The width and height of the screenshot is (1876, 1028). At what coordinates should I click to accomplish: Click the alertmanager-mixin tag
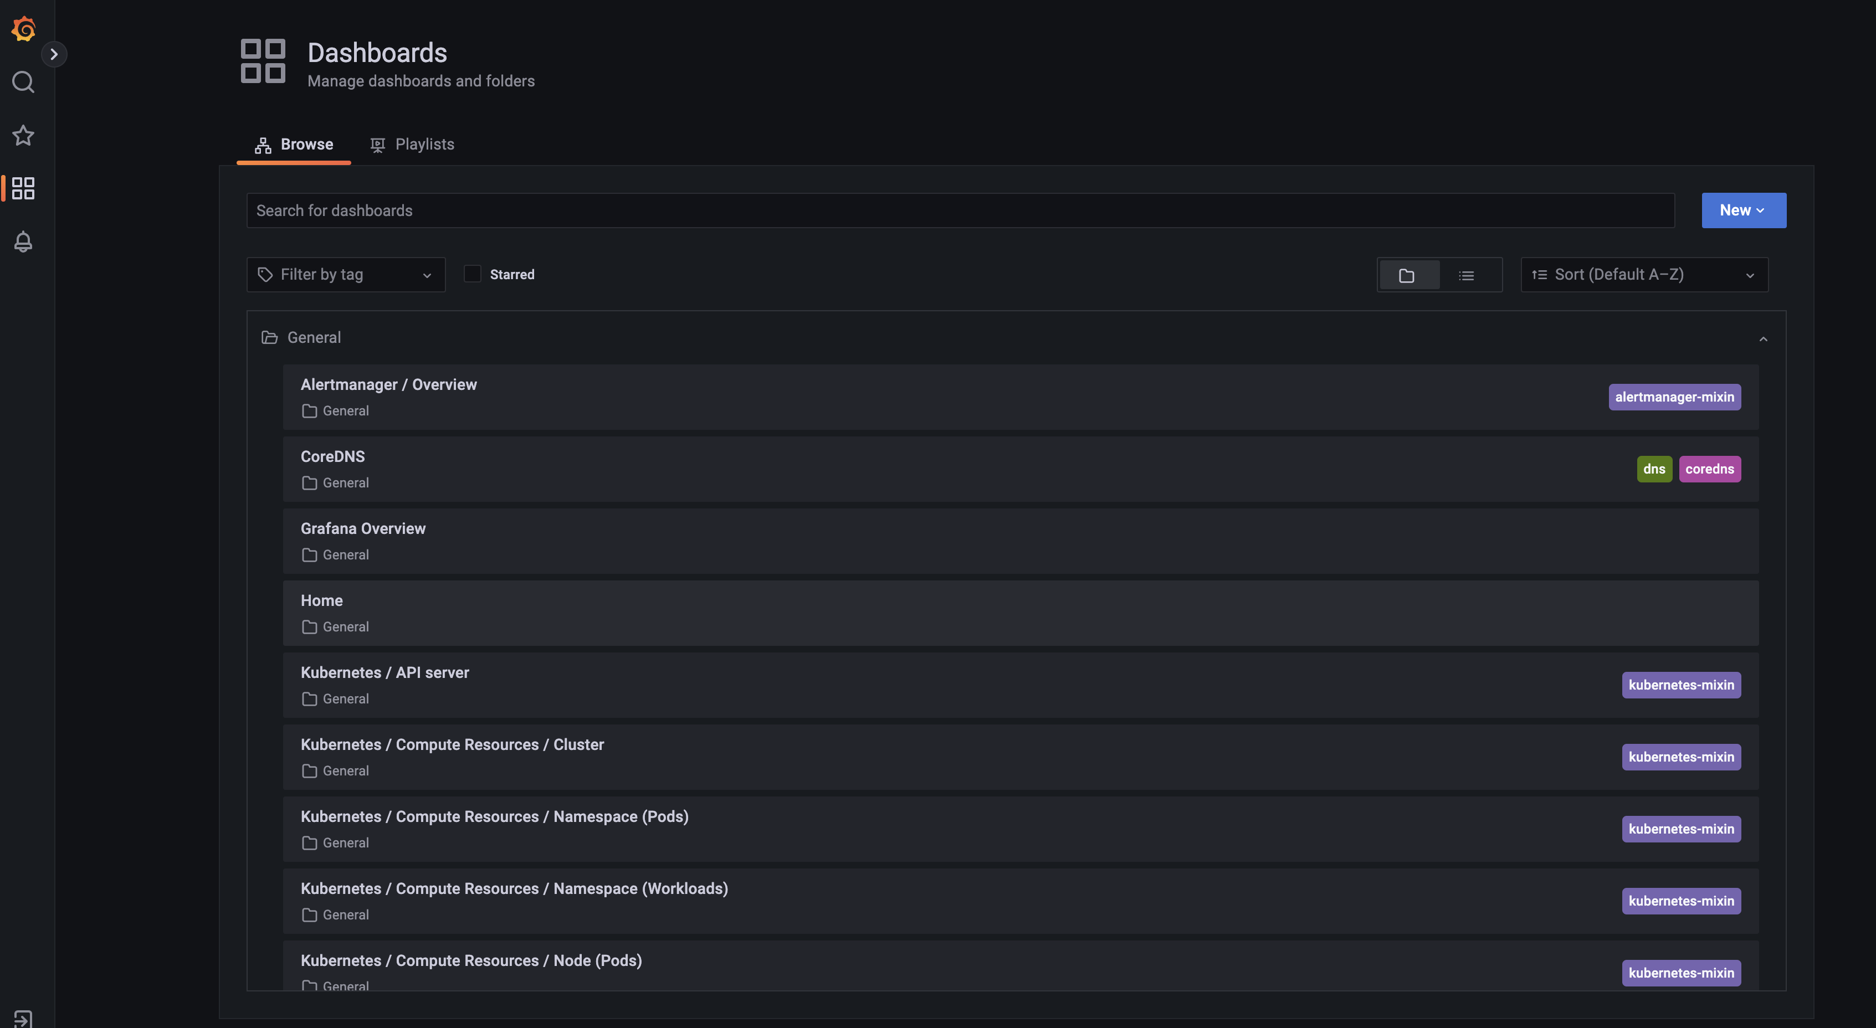coord(1674,397)
